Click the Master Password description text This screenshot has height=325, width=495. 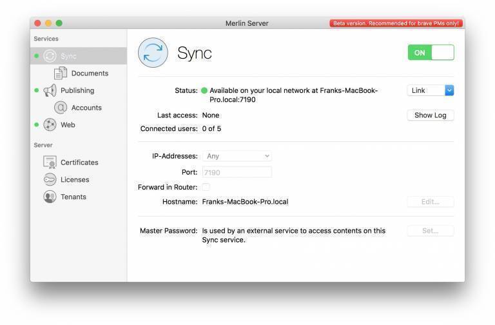click(294, 235)
